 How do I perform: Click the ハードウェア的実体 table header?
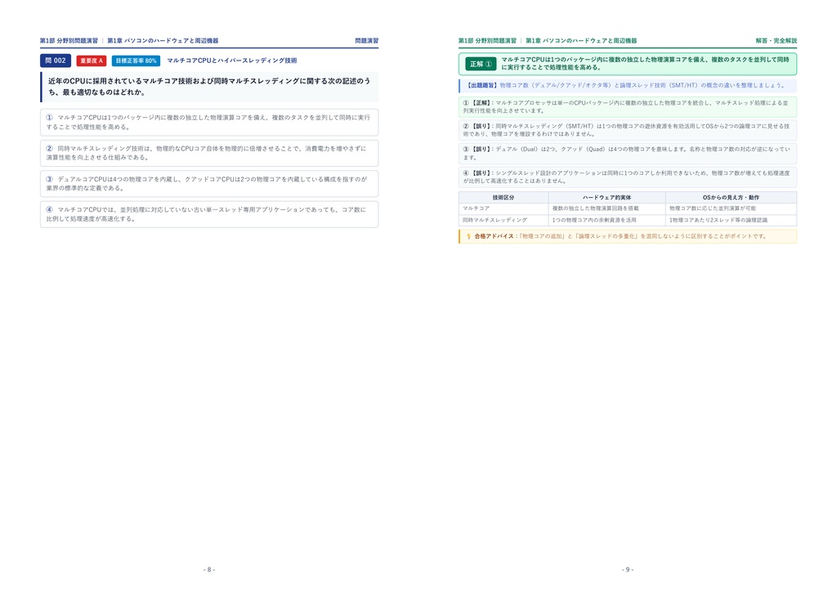pos(607,198)
